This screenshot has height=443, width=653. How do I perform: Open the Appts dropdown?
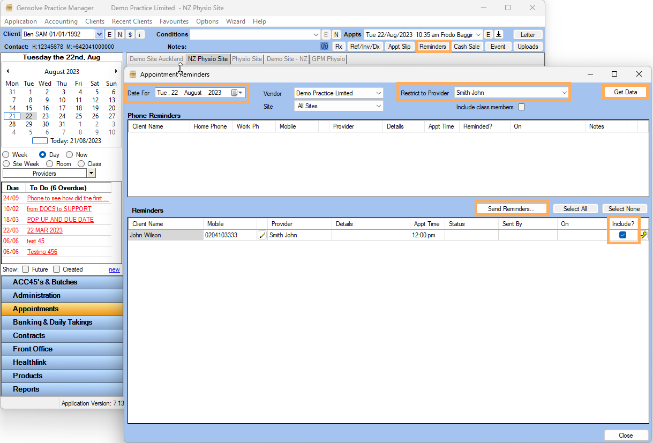pyautogui.click(x=478, y=34)
